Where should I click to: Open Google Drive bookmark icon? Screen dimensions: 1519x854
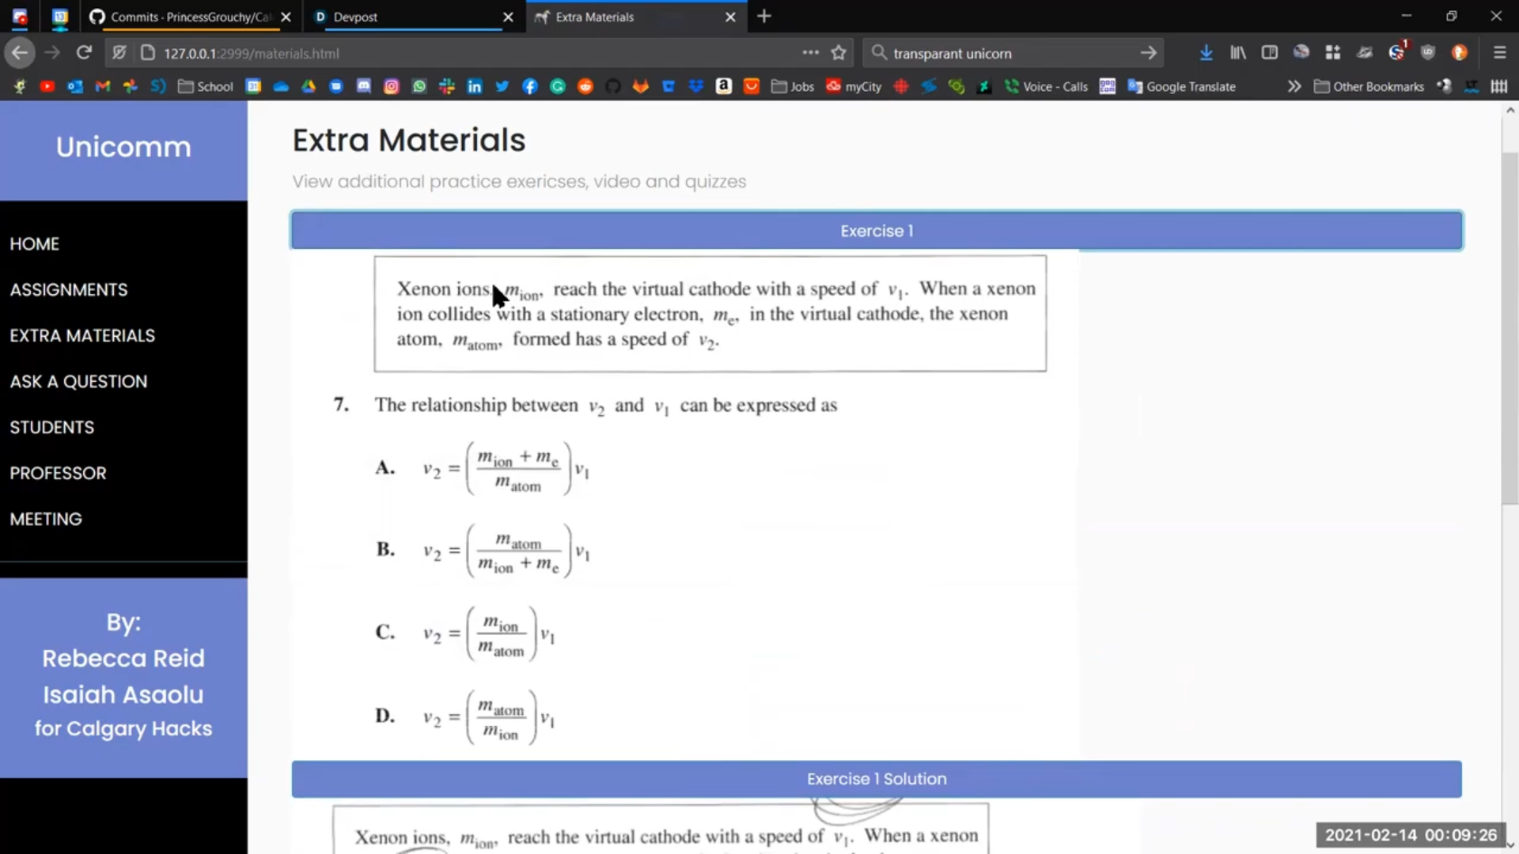point(309,86)
